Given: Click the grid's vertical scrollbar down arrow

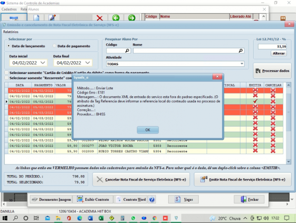Looking at the screenshot, I should (289, 162).
